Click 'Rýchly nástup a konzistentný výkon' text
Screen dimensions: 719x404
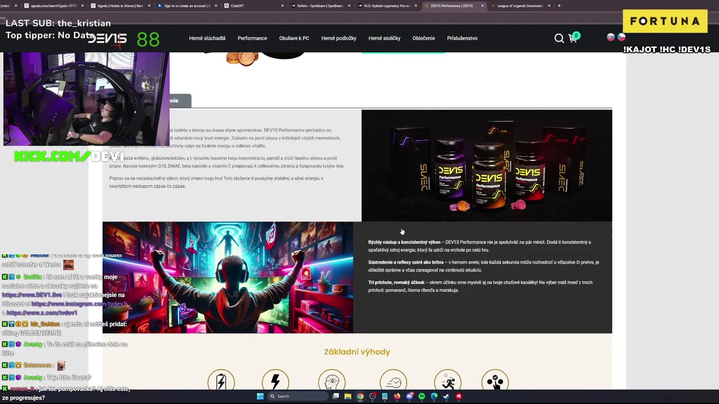(x=404, y=242)
